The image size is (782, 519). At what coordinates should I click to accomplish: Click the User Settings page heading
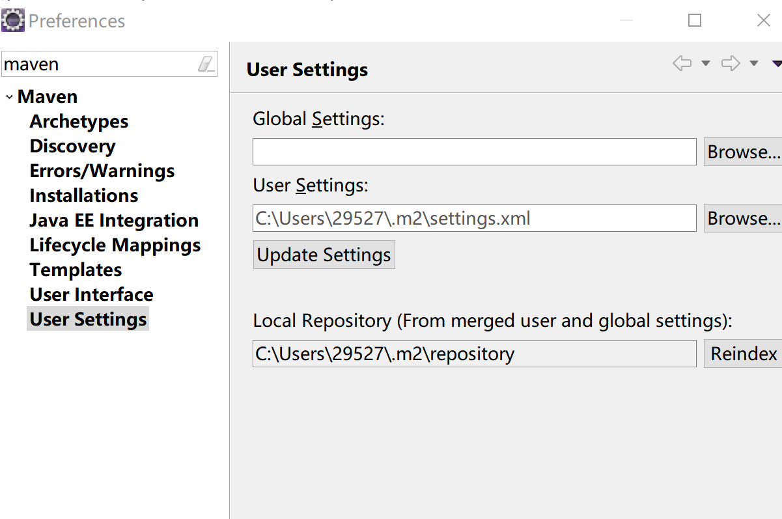coord(307,70)
